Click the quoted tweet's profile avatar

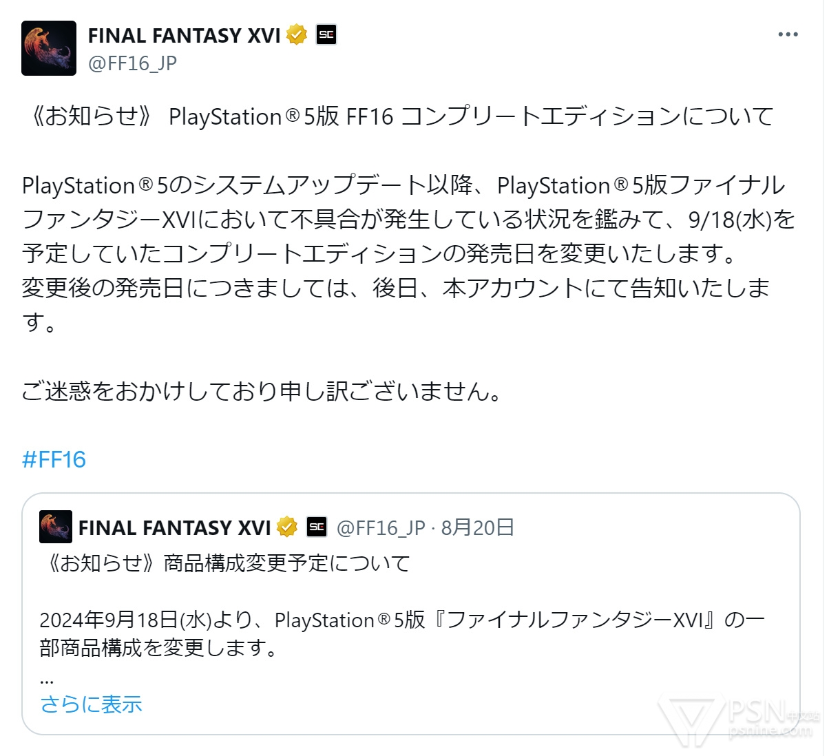[56, 527]
